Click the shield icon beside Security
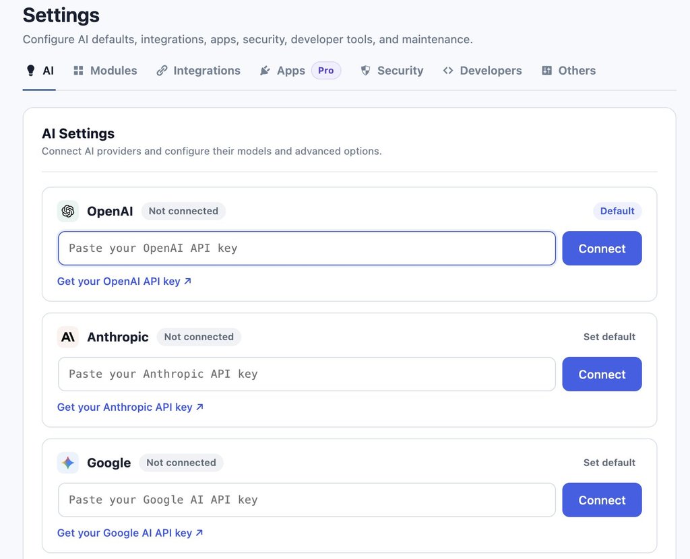Image resolution: width=690 pixels, height=559 pixels. (x=365, y=71)
